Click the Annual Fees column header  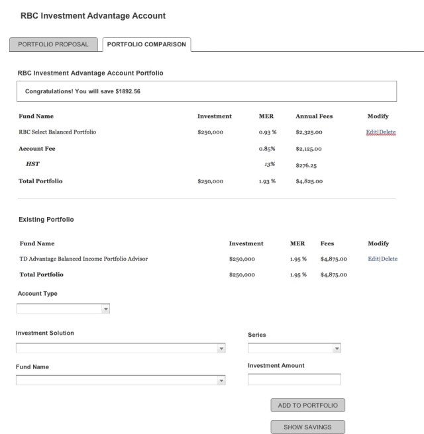314,116
